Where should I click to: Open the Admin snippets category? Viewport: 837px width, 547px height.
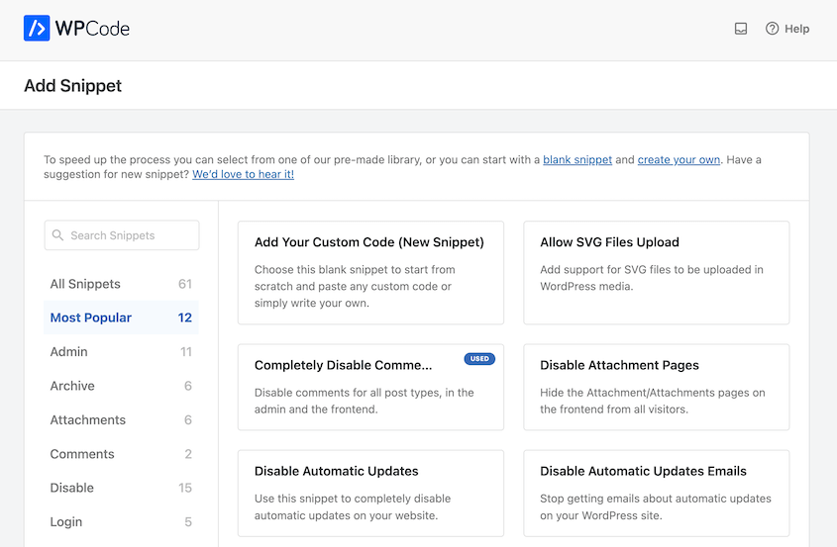pos(69,351)
